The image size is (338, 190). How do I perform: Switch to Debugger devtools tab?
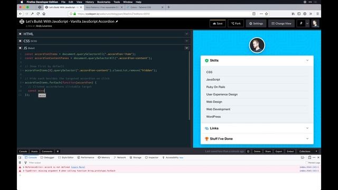tap(48, 157)
